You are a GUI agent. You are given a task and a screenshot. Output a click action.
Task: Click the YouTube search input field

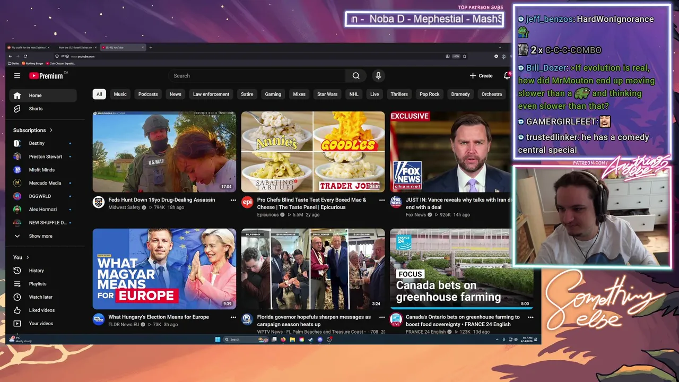257,76
